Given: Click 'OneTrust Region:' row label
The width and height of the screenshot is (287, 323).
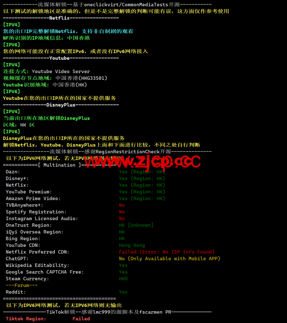Looking at the screenshot, I should (x=29, y=225).
